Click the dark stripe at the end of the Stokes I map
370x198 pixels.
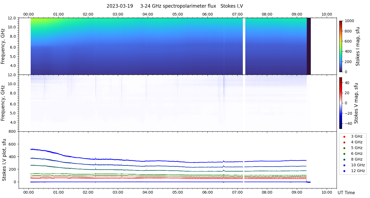pos(309,46)
